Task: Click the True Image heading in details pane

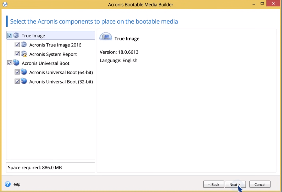Action: click(127, 39)
